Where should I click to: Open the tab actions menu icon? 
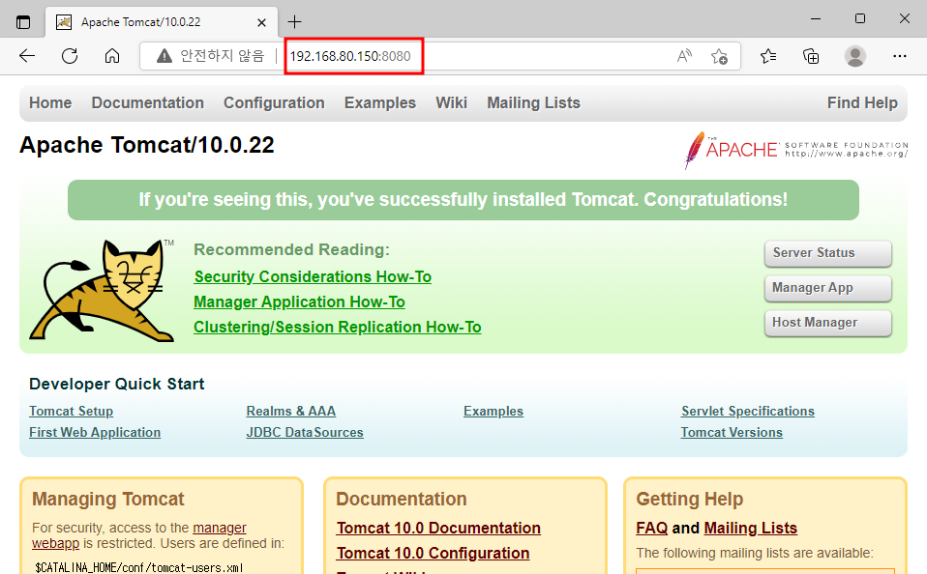(23, 22)
